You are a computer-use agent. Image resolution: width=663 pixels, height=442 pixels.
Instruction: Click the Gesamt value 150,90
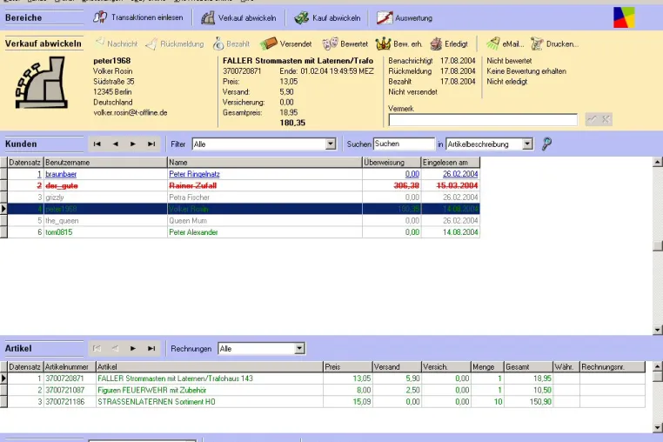[540, 402]
